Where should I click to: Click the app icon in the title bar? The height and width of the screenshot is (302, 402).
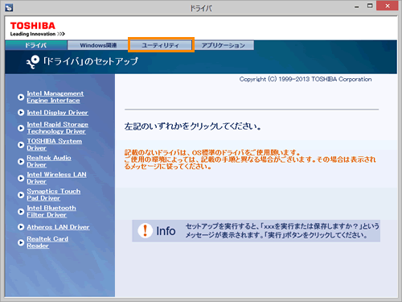click(x=9, y=8)
